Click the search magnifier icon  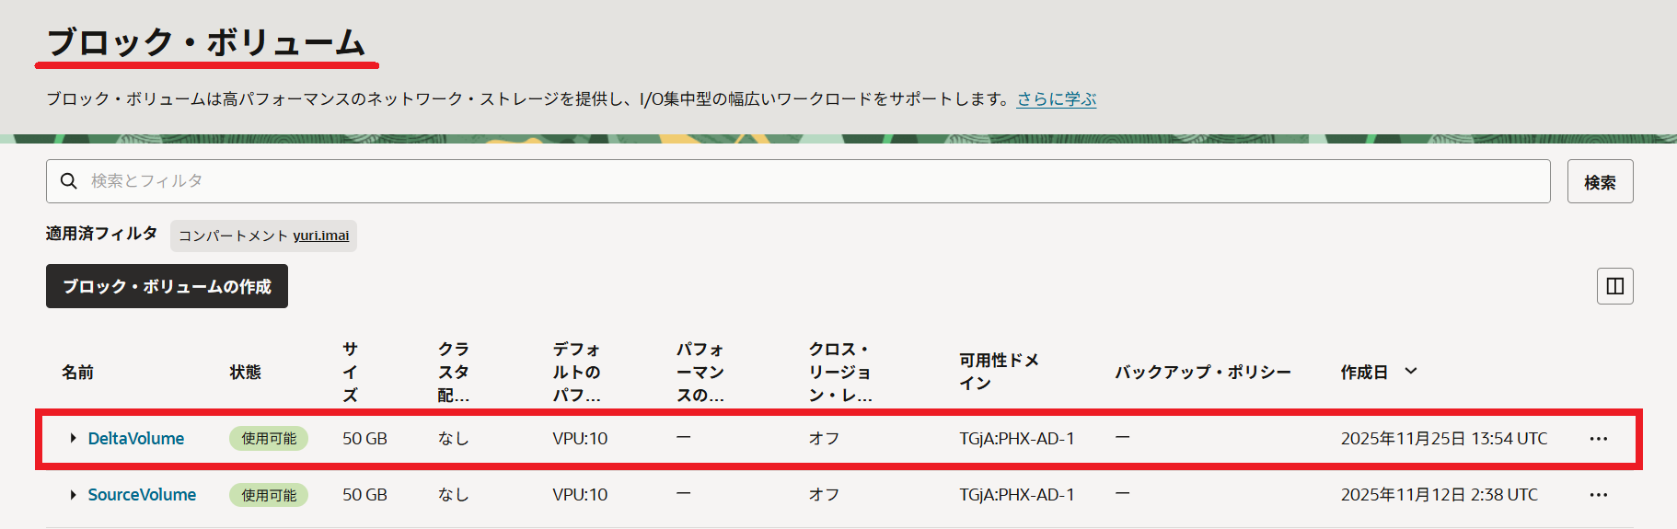point(68,181)
